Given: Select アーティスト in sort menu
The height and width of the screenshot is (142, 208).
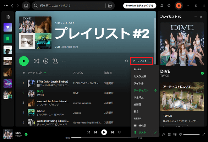Looking at the screenshot, I should click(x=145, y=91).
